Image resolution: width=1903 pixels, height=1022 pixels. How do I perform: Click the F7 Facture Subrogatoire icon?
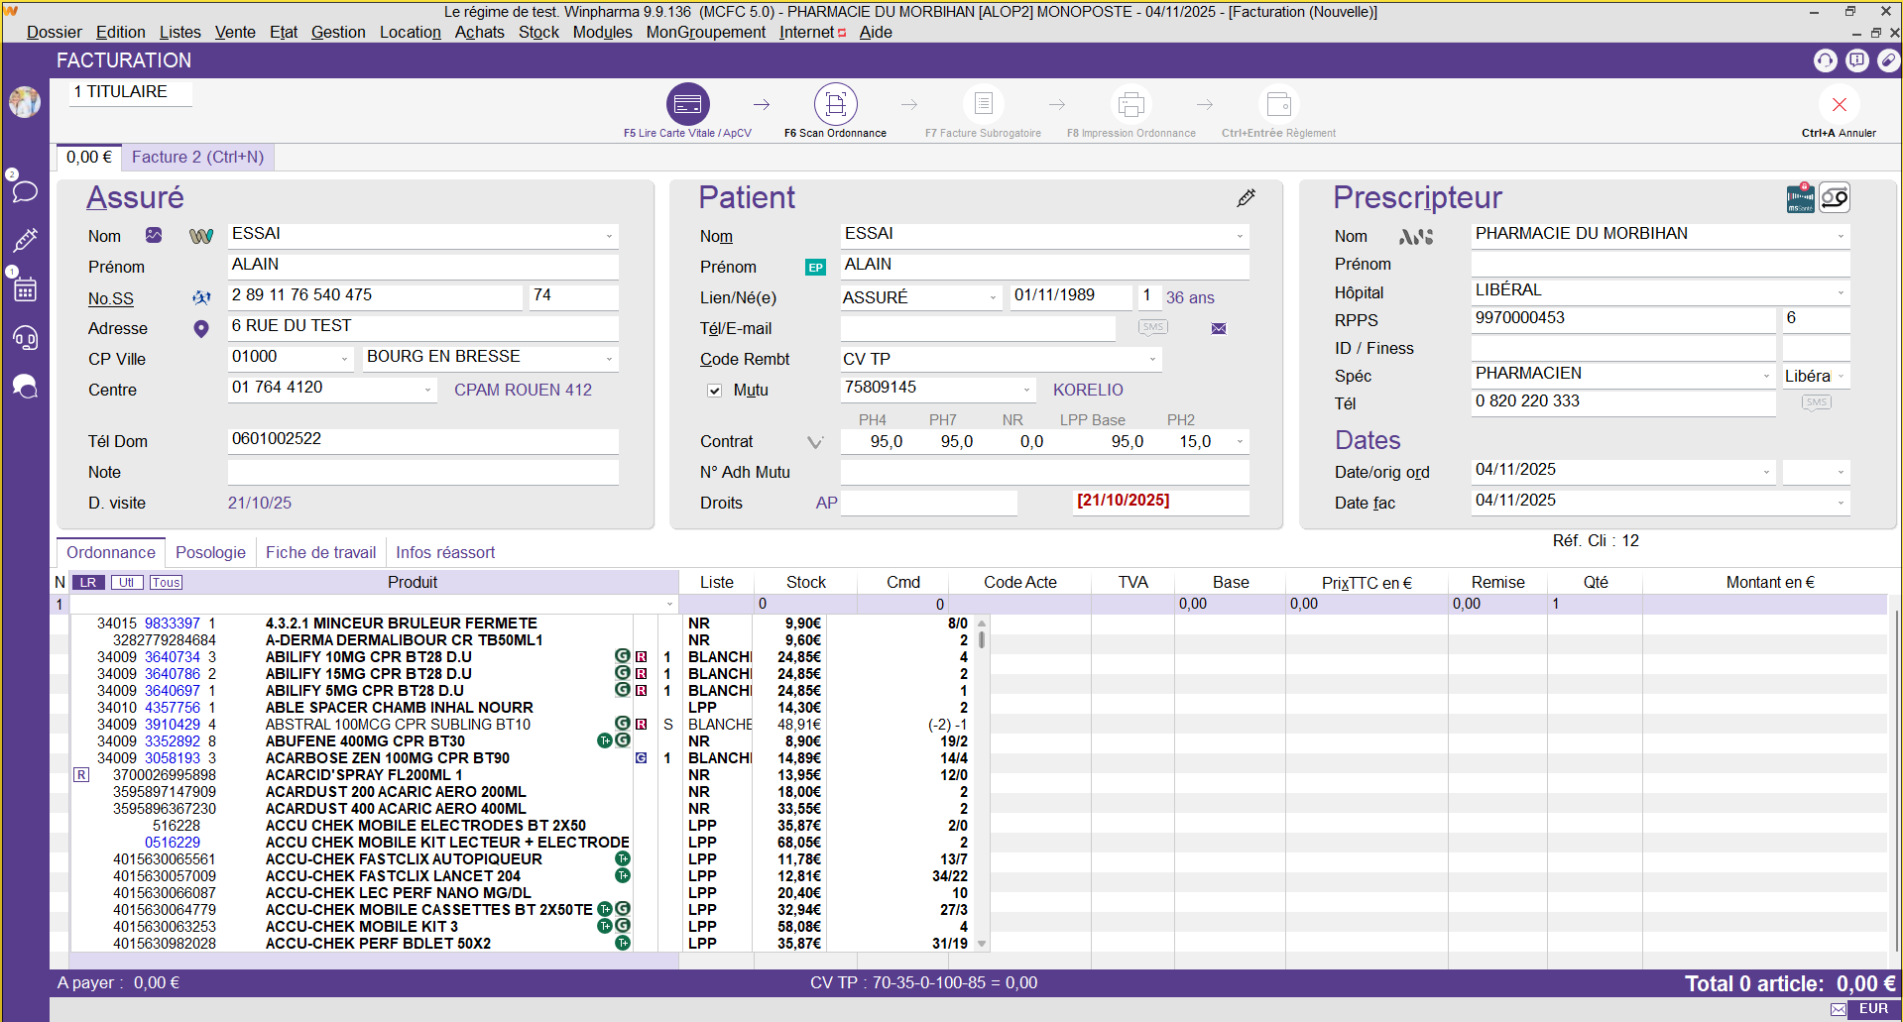coord(984,104)
